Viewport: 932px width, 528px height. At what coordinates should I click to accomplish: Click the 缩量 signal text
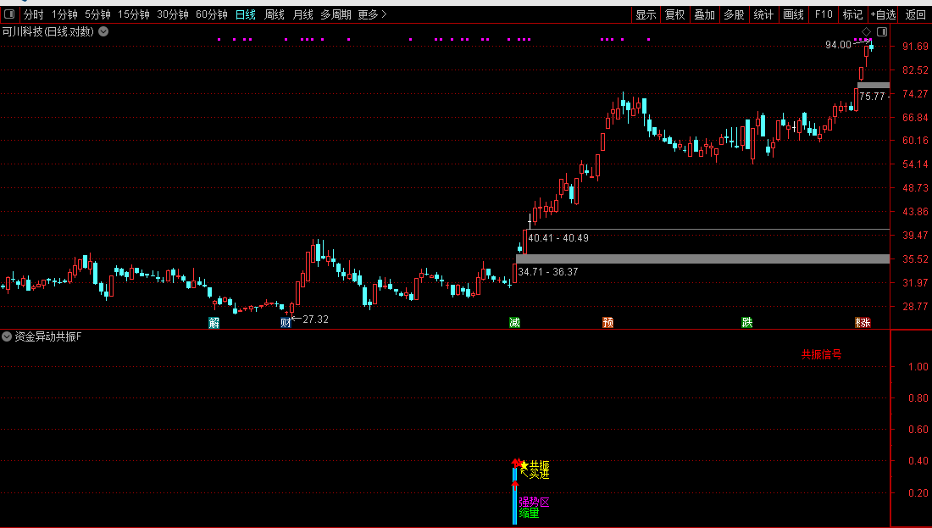tap(529, 513)
